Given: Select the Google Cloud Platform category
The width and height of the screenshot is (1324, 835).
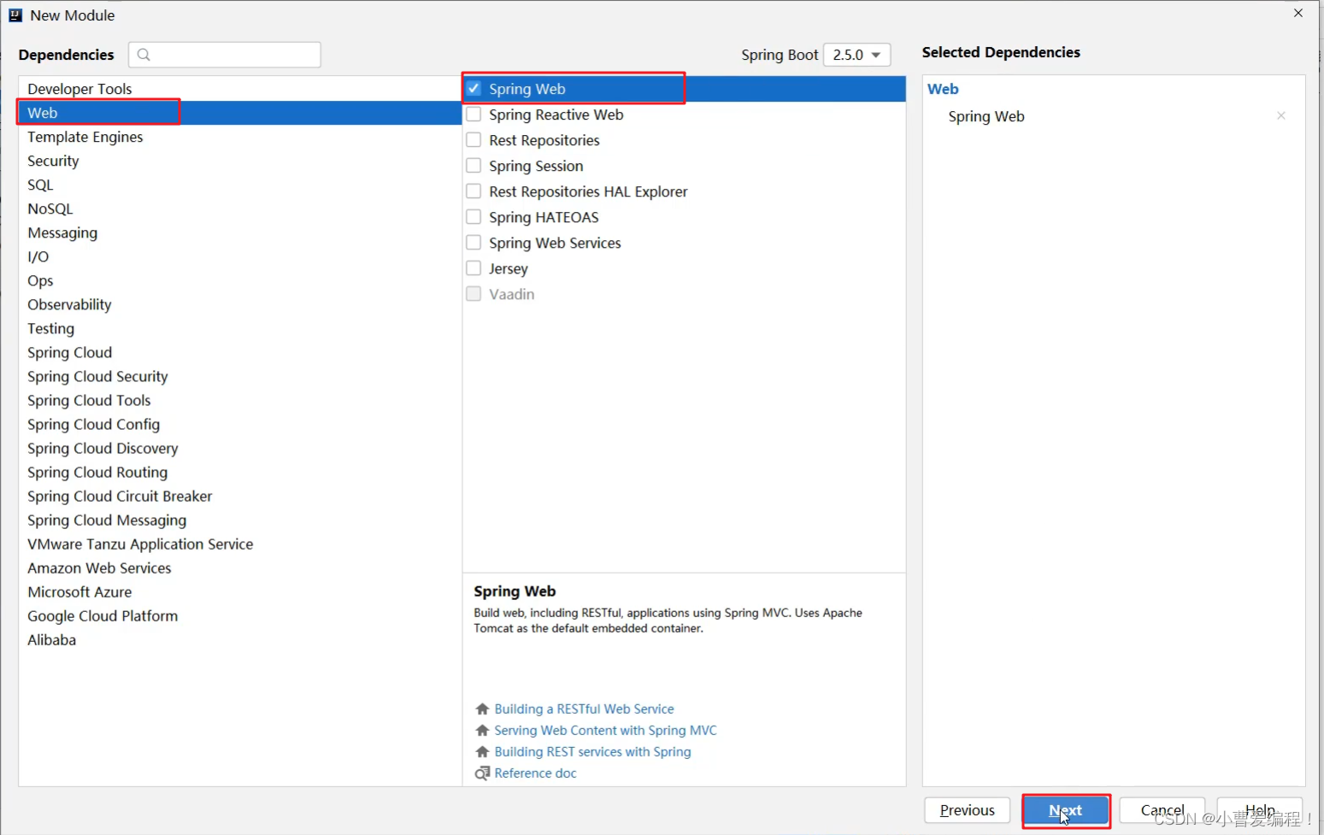Looking at the screenshot, I should click(x=240, y=615).
